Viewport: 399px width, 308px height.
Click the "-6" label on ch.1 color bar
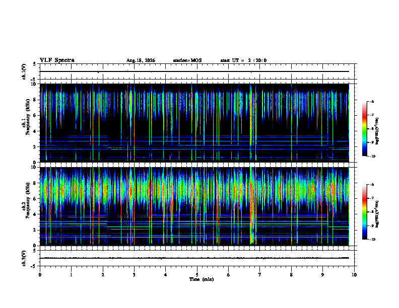[372, 101]
